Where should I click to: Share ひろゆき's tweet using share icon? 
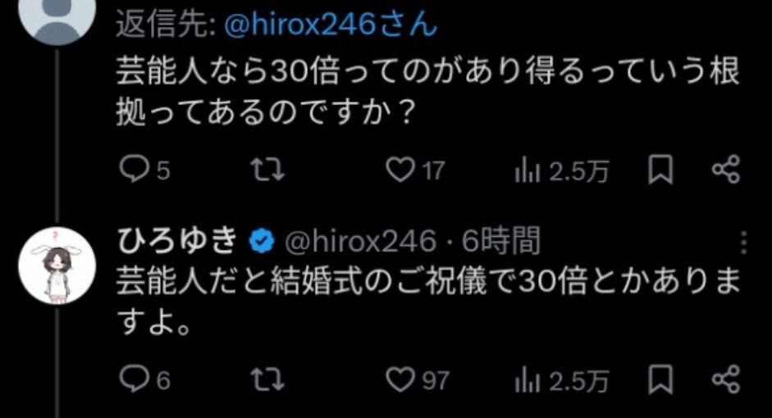(x=726, y=379)
